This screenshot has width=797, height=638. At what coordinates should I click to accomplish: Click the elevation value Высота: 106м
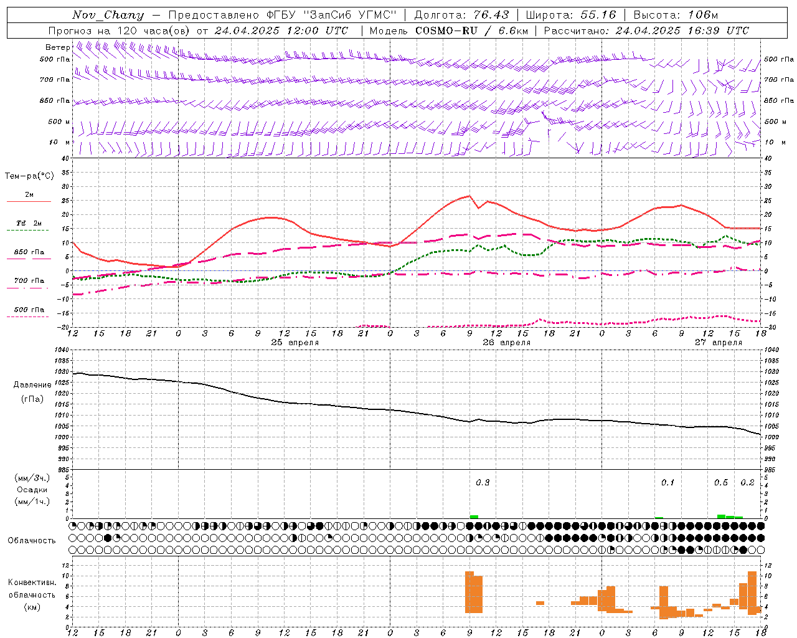676,15
